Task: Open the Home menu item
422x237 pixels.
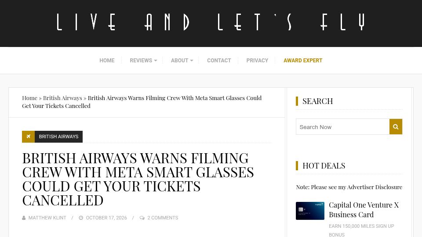Action: (x=107, y=61)
